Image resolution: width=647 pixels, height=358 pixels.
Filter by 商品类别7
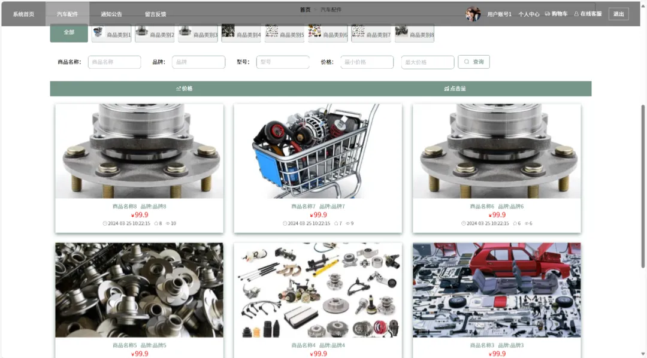click(371, 33)
